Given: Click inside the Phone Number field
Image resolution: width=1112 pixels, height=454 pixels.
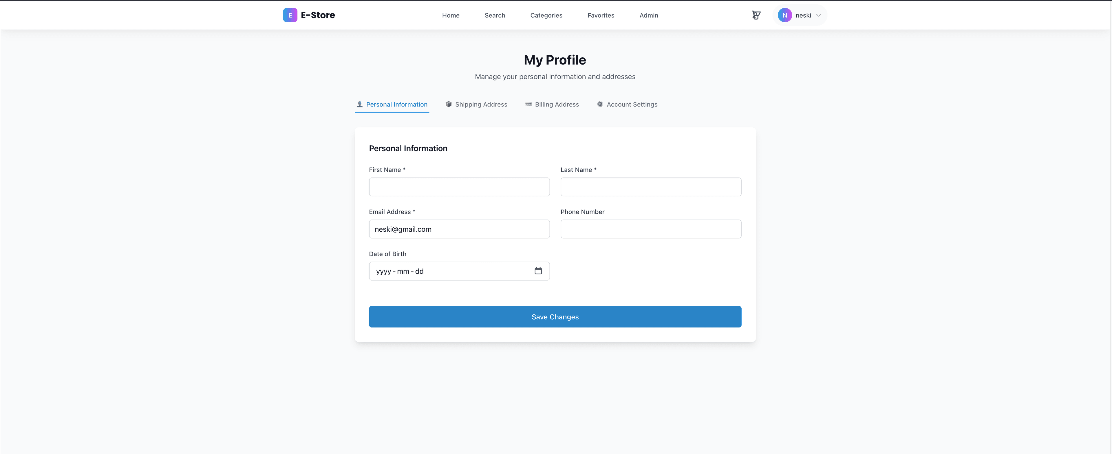Looking at the screenshot, I should [650, 229].
